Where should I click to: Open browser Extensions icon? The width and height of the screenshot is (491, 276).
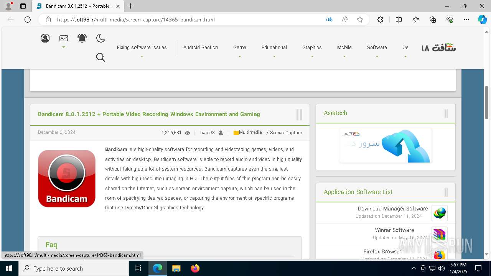point(380,20)
